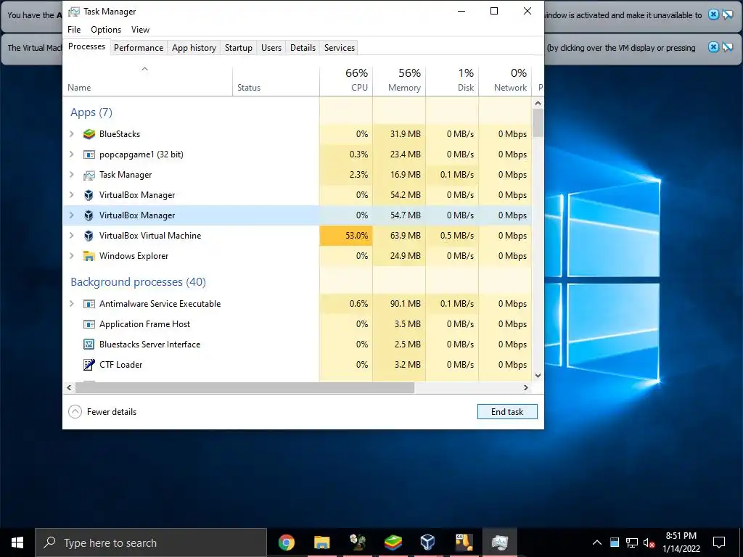This screenshot has height=557, width=743.
Task: Click the network tray icon
Action: point(632,542)
